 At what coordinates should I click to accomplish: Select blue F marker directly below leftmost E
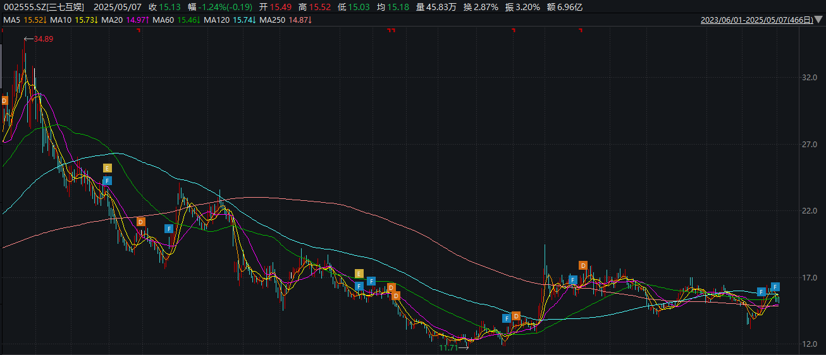[107, 181]
